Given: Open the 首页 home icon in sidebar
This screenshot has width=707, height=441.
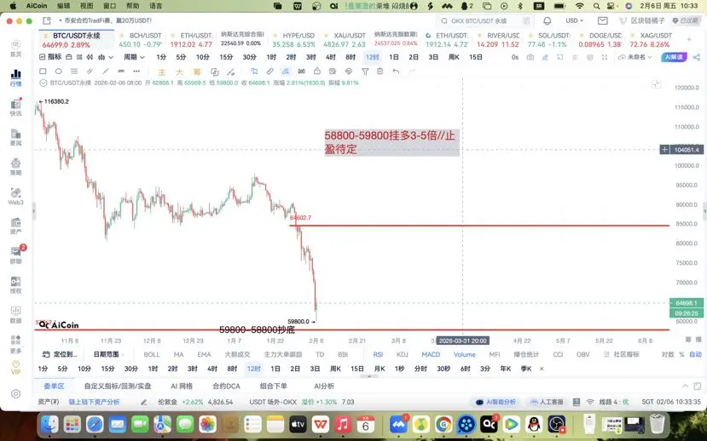Looking at the screenshot, I should click(16, 49).
